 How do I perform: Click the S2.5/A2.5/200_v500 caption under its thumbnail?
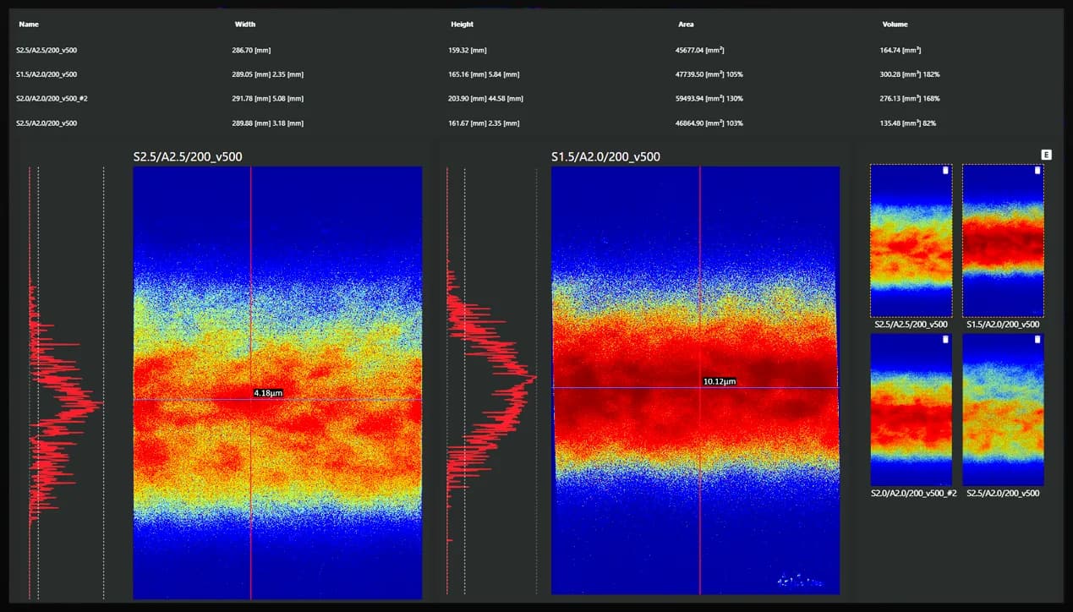912,325
